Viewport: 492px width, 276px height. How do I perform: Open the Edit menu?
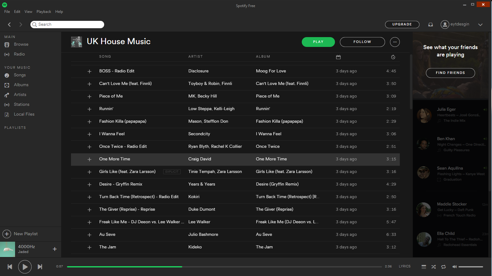(17, 12)
